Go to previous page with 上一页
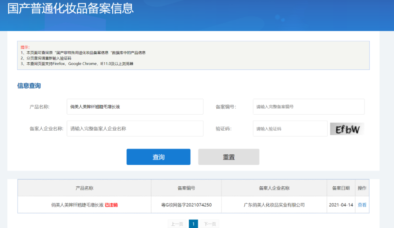Screen dimensions: 394x228 [177, 224]
